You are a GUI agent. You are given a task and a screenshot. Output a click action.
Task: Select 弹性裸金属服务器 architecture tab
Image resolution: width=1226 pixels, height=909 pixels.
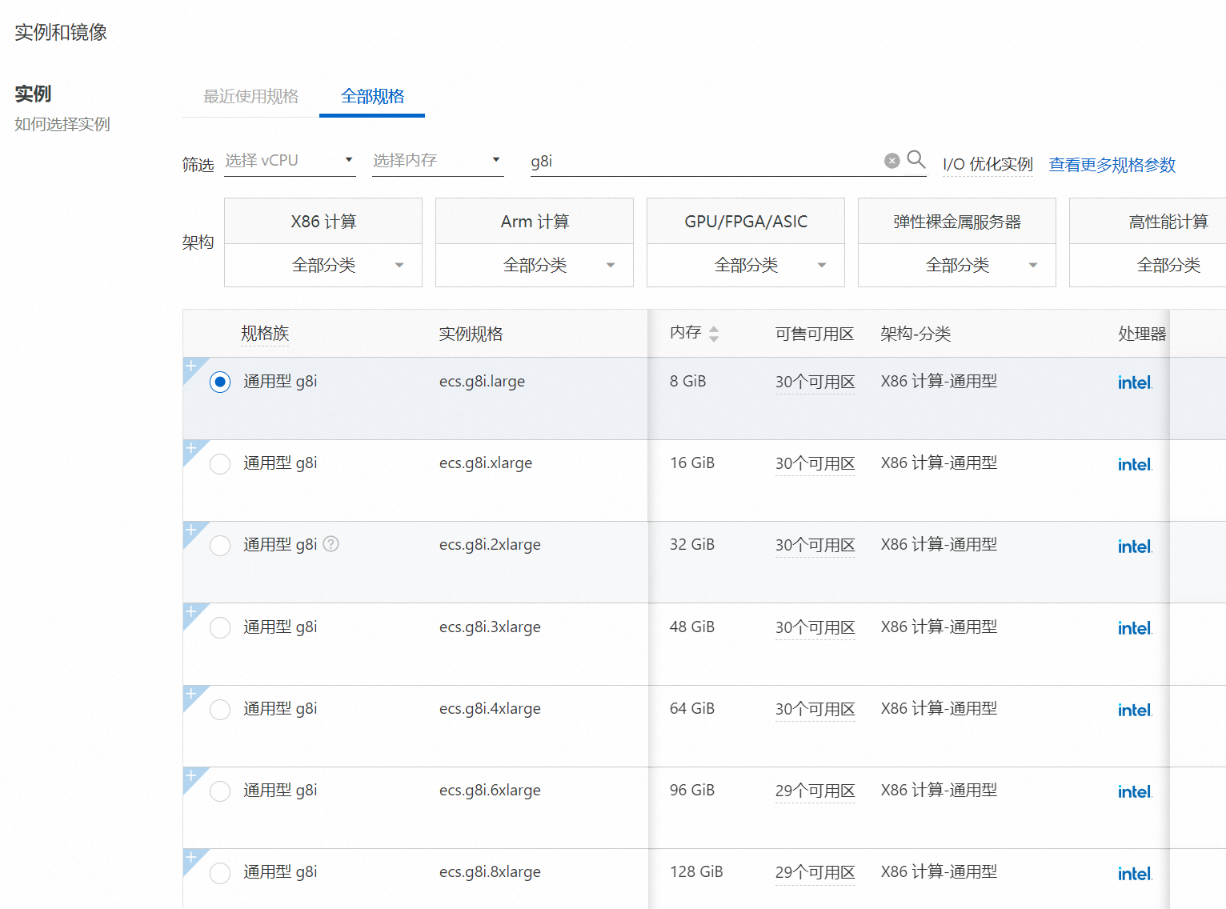[x=957, y=222]
